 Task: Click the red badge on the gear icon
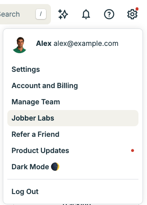click(x=137, y=9)
